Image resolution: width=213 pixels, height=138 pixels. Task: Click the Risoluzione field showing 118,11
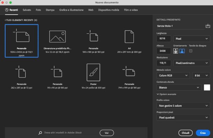[x=164, y=63]
